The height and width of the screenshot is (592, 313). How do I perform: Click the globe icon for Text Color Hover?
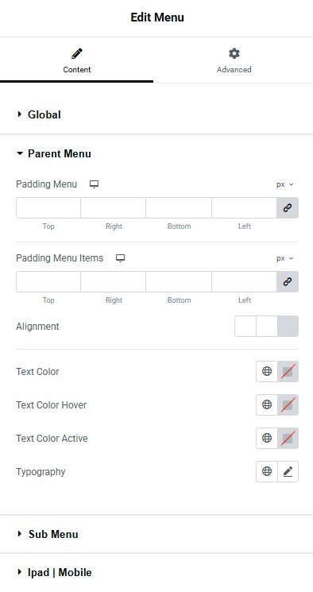267,404
